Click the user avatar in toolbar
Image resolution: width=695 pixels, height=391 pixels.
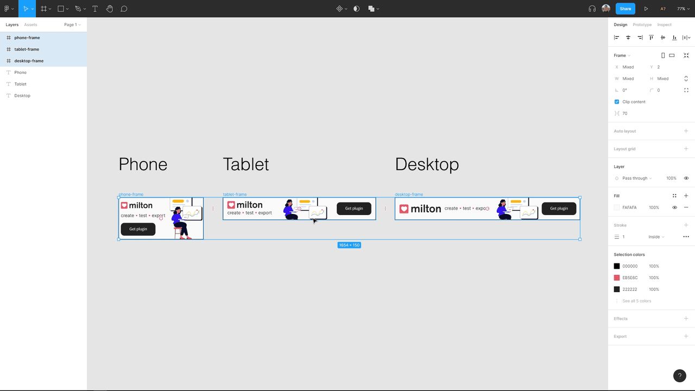point(606,9)
